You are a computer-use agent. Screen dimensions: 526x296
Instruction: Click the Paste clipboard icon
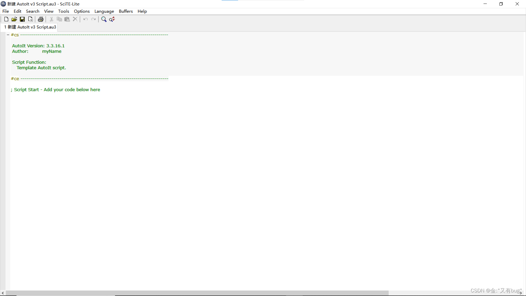point(67,19)
